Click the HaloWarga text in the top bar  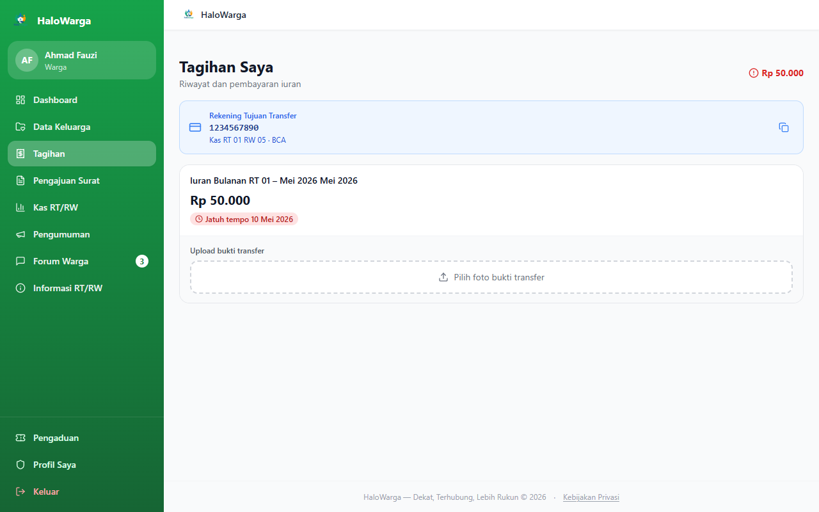[x=223, y=15]
